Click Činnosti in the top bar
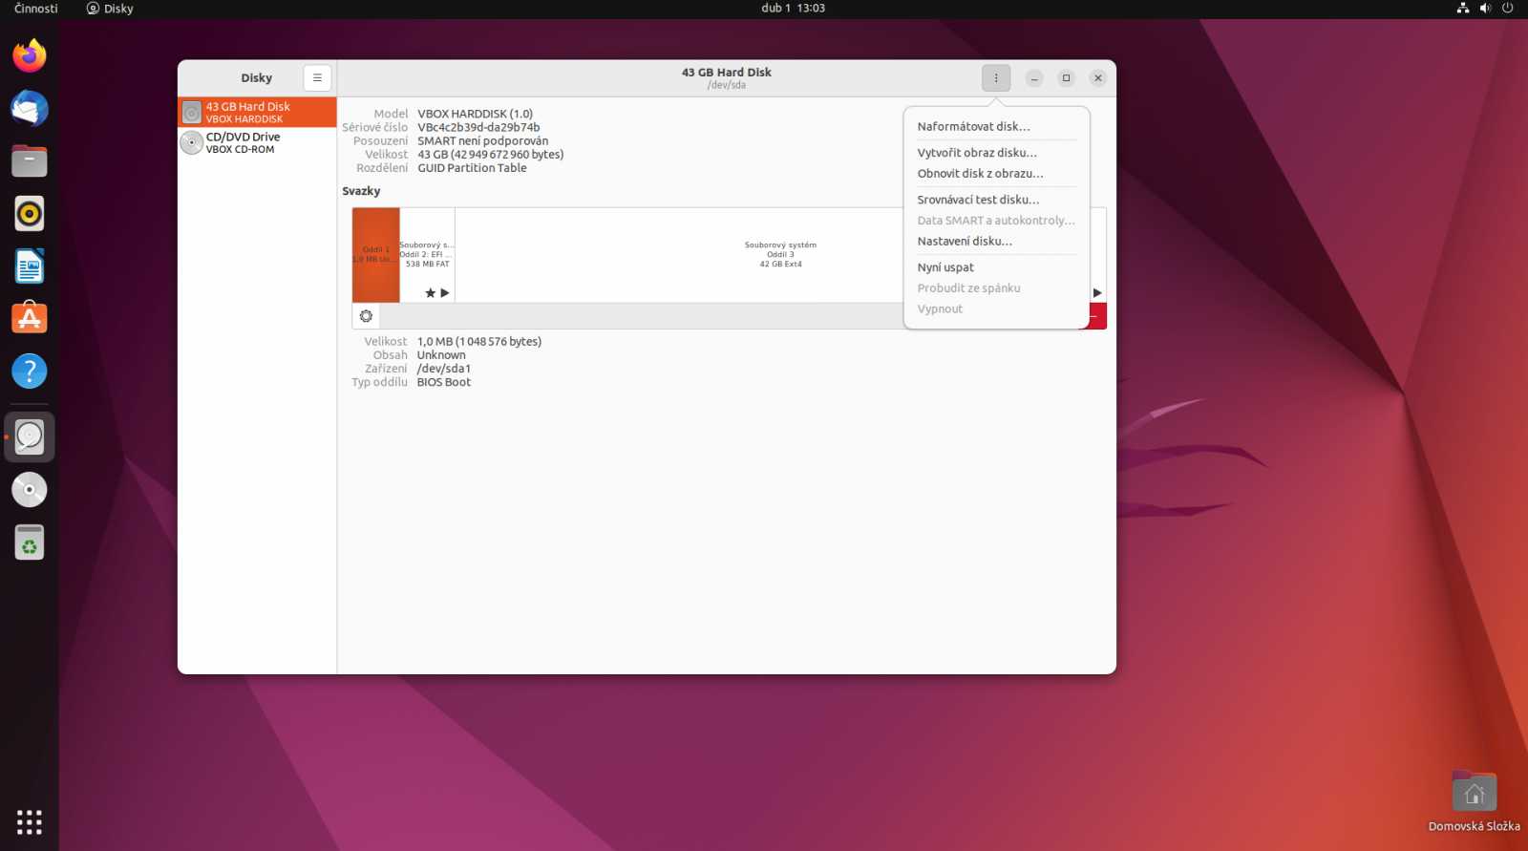1528x851 pixels. click(36, 8)
